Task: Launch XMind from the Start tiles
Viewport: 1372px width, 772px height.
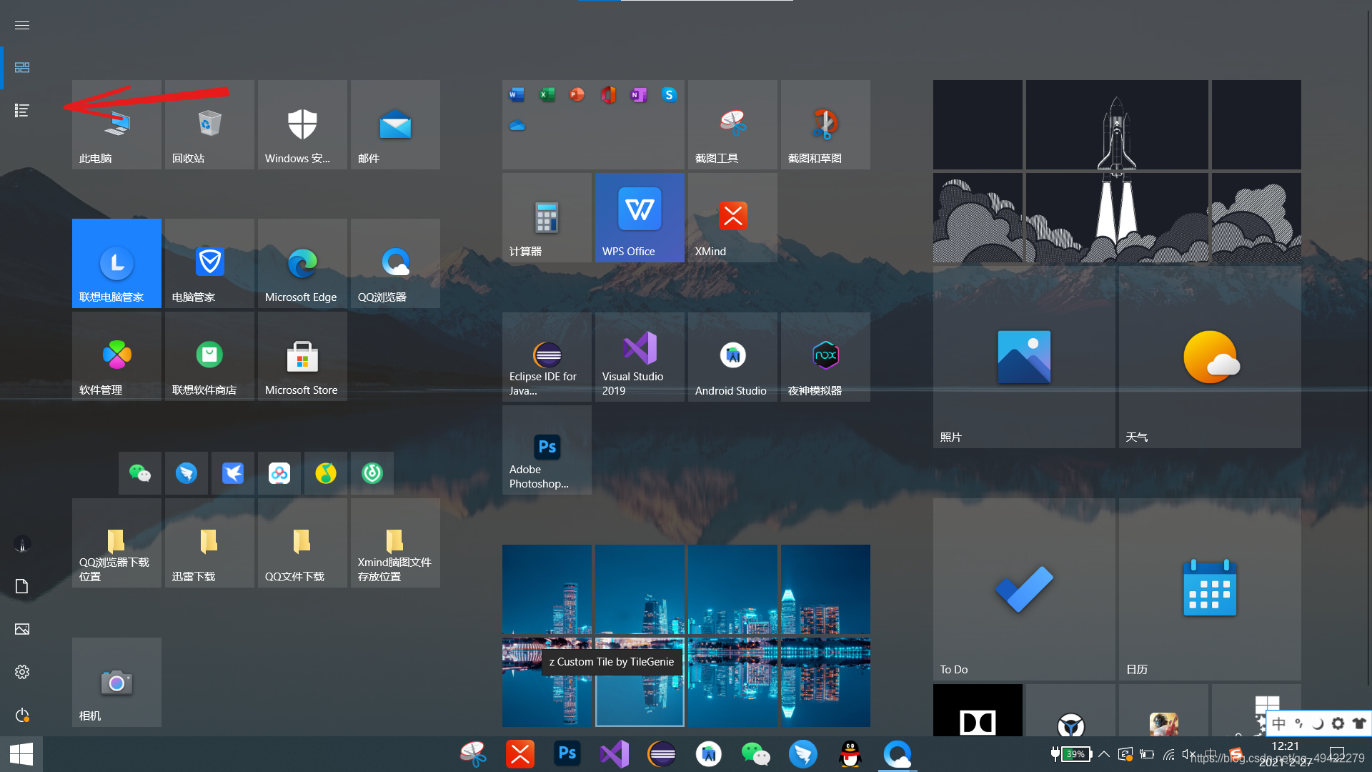Action: coord(732,217)
